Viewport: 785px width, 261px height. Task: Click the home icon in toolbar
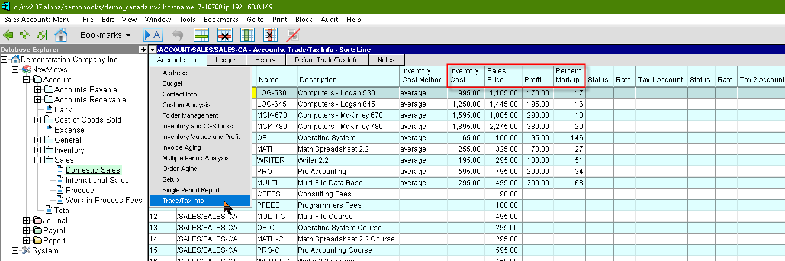click(x=61, y=35)
